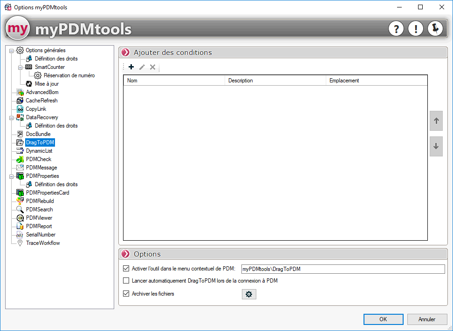Collapse the PDMProperties tree node
Image resolution: width=453 pixels, height=331 pixels.
coord(12,176)
